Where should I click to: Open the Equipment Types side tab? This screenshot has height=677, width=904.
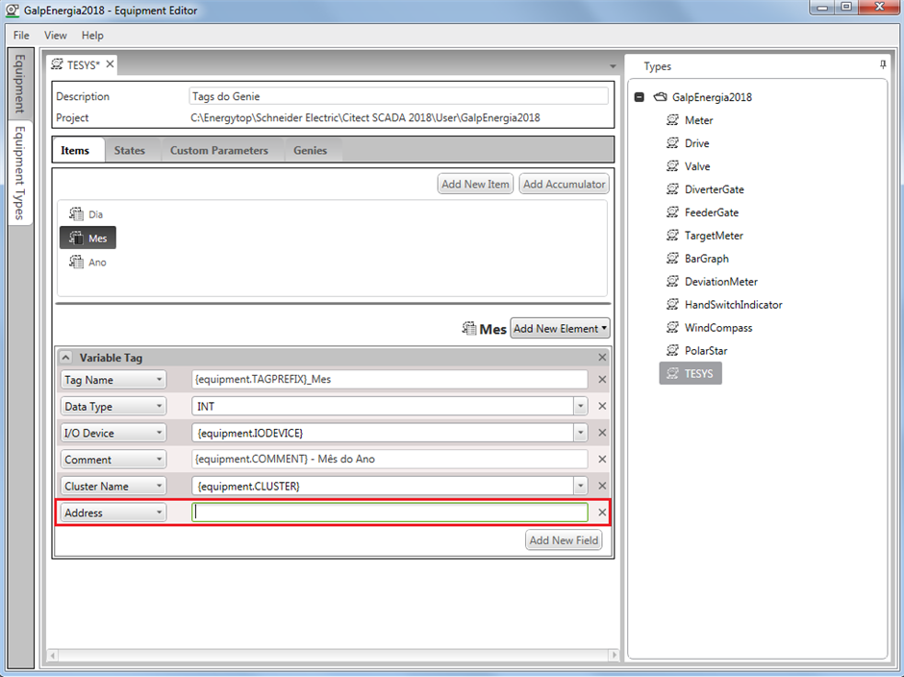point(19,172)
